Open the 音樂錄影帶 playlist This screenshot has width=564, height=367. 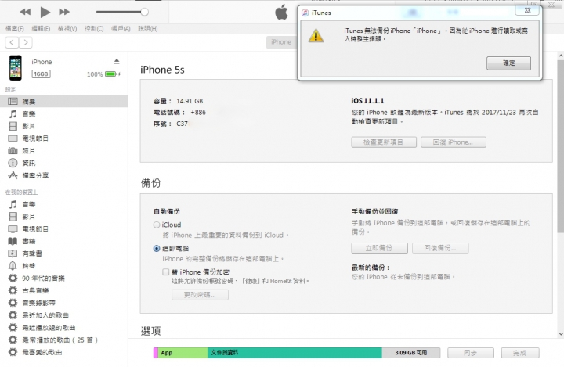coord(63,303)
